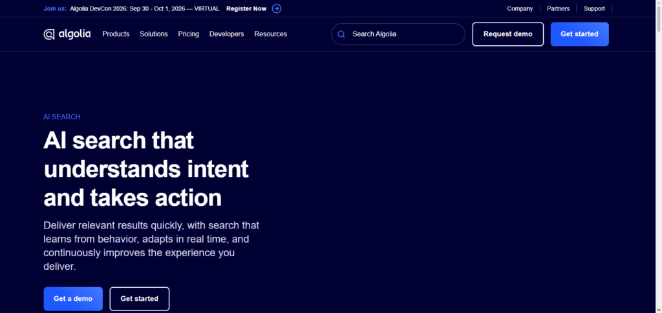Click the "Join us:" banner text
Viewport: 662px width, 313px height.
pos(55,8)
